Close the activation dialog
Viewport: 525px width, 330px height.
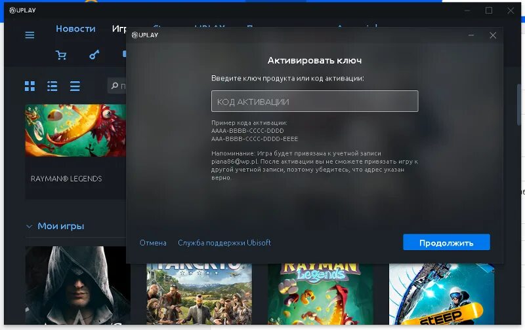click(493, 35)
